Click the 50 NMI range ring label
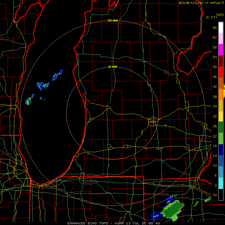 click(x=112, y=67)
